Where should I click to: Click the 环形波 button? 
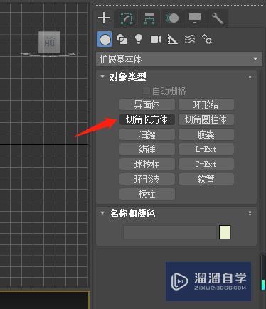click(x=147, y=179)
